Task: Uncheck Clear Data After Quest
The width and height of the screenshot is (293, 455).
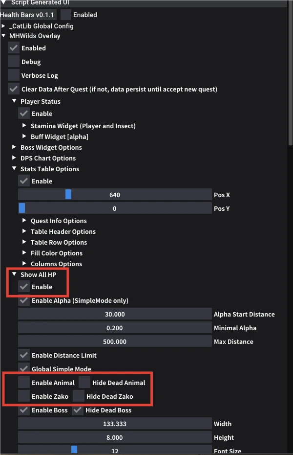Action: click(14, 90)
